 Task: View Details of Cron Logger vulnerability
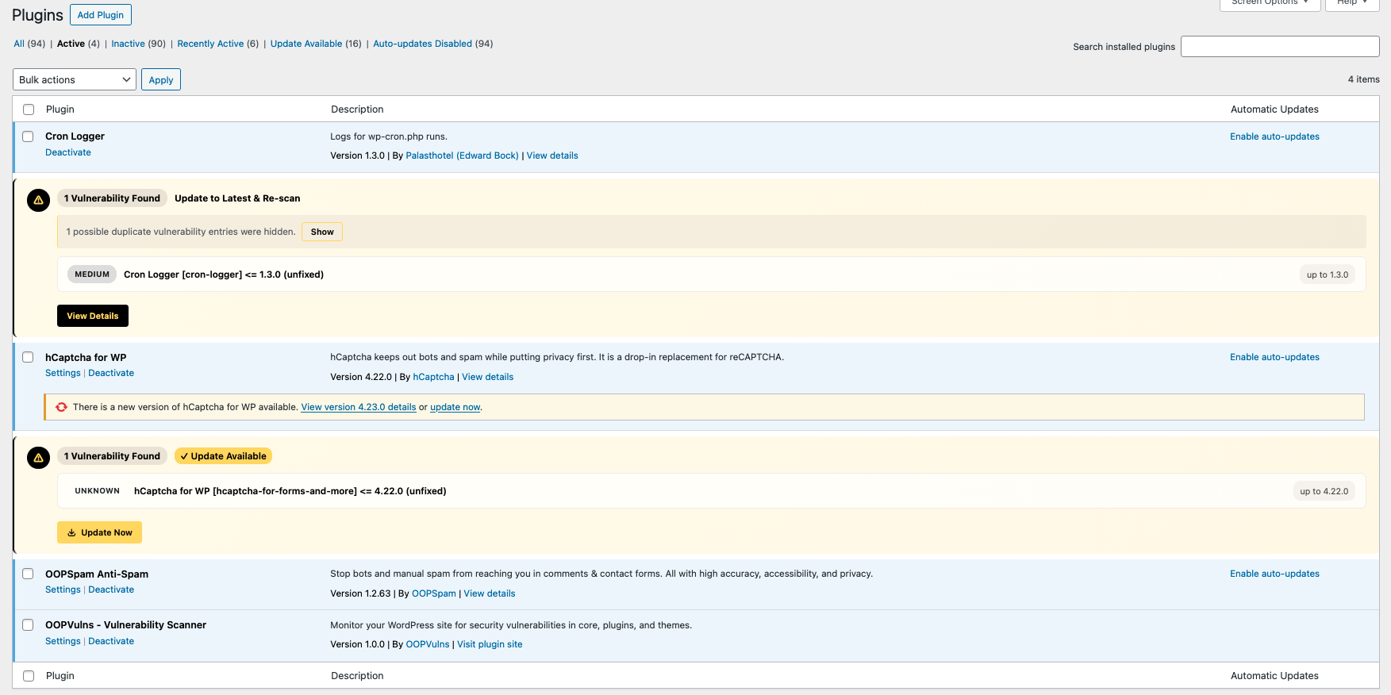(x=93, y=316)
